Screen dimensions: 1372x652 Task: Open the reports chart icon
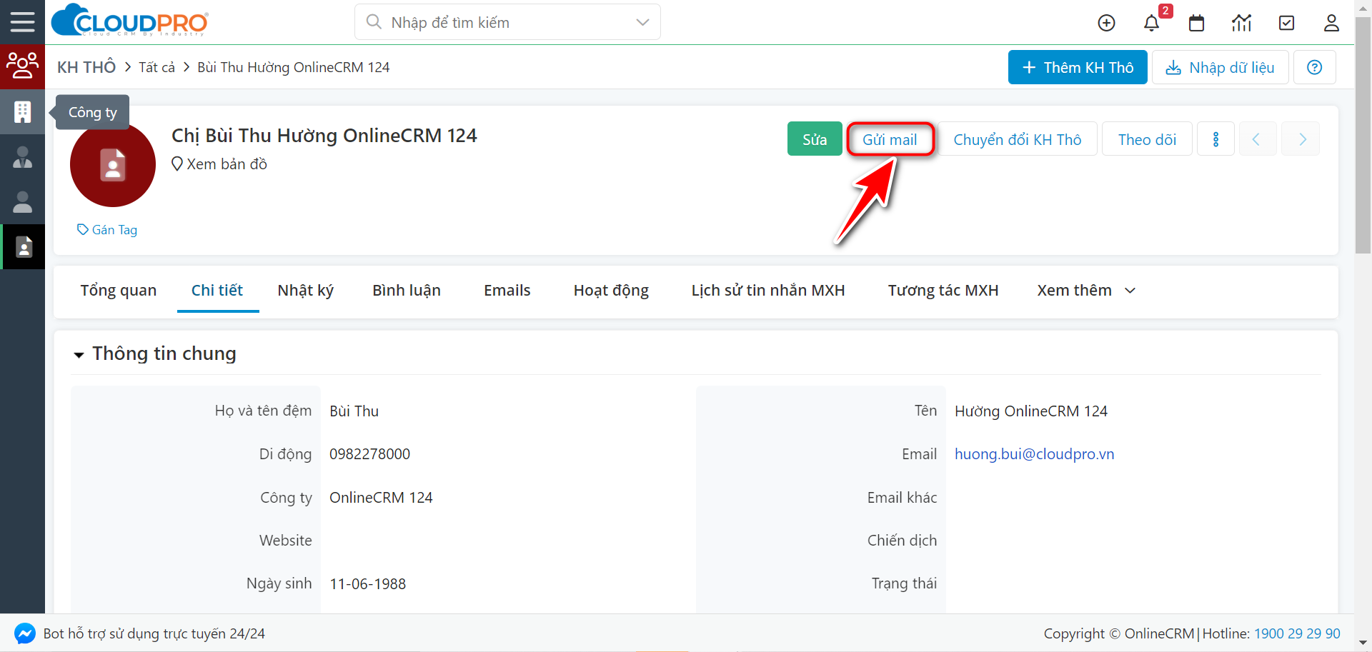click(1241, 23)
